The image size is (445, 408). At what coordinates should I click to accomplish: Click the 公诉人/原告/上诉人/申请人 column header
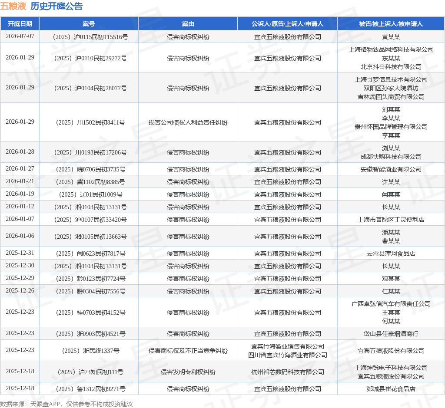pyautogui.click(x=288, y=24)
